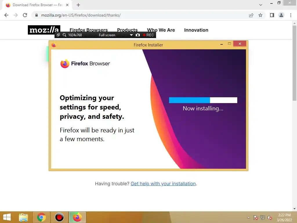Select Firefox Installer in taskbar
The height and width of the screenshot is (223, 297).
(77, 217)
